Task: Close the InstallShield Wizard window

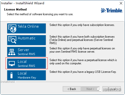Action: [121, 3]
